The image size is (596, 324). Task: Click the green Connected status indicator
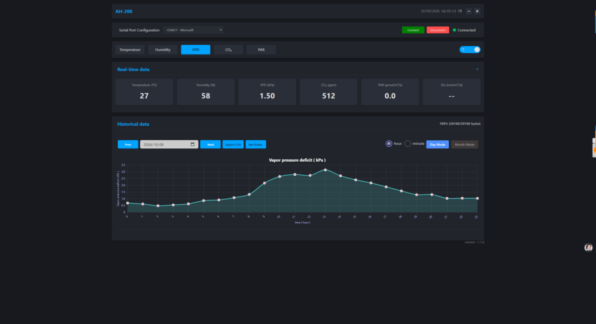(454, 30)
